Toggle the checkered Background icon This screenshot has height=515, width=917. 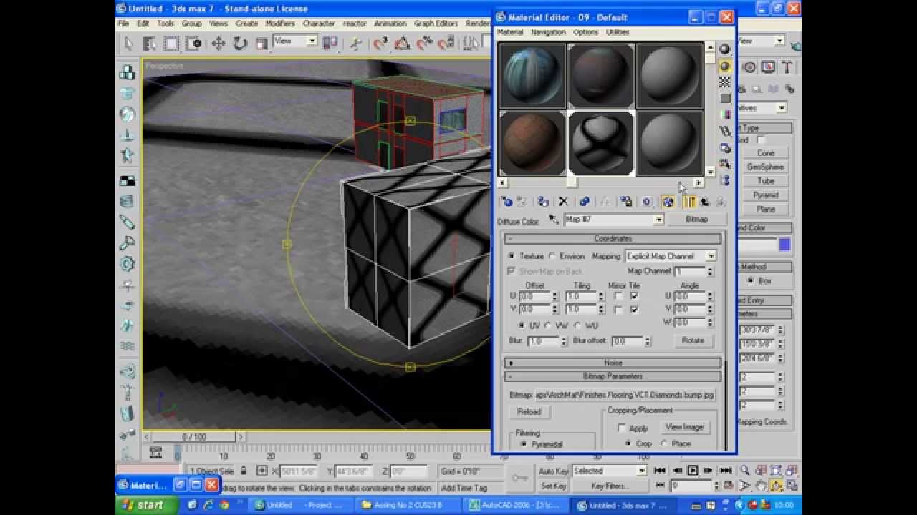point(725,82)
